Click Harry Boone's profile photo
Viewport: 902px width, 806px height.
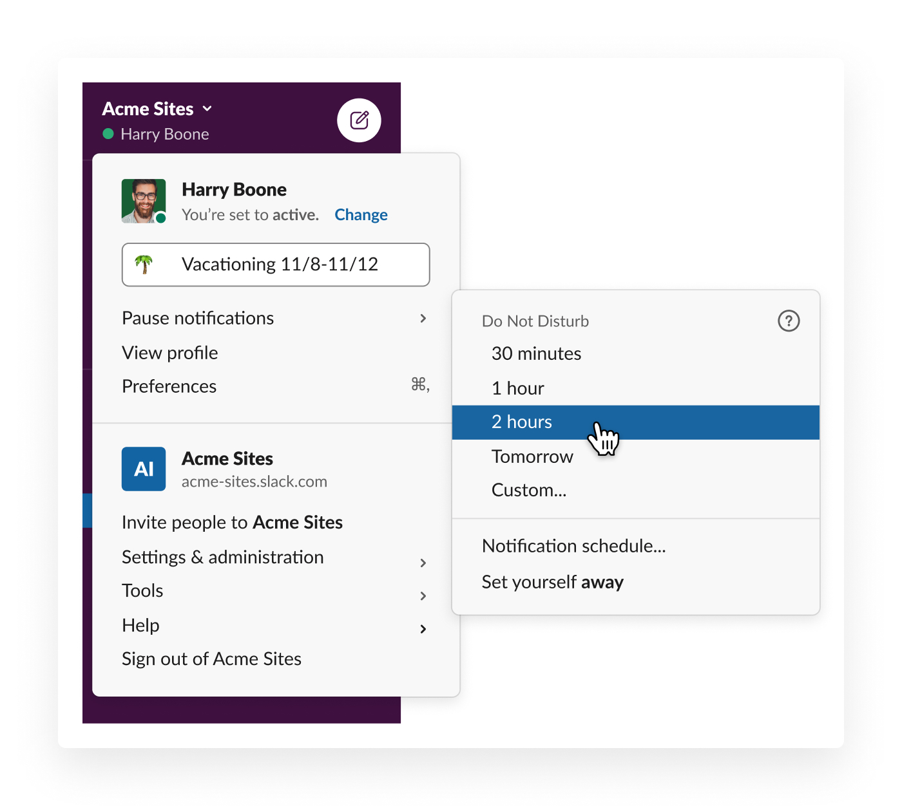(x=144, y=201)
